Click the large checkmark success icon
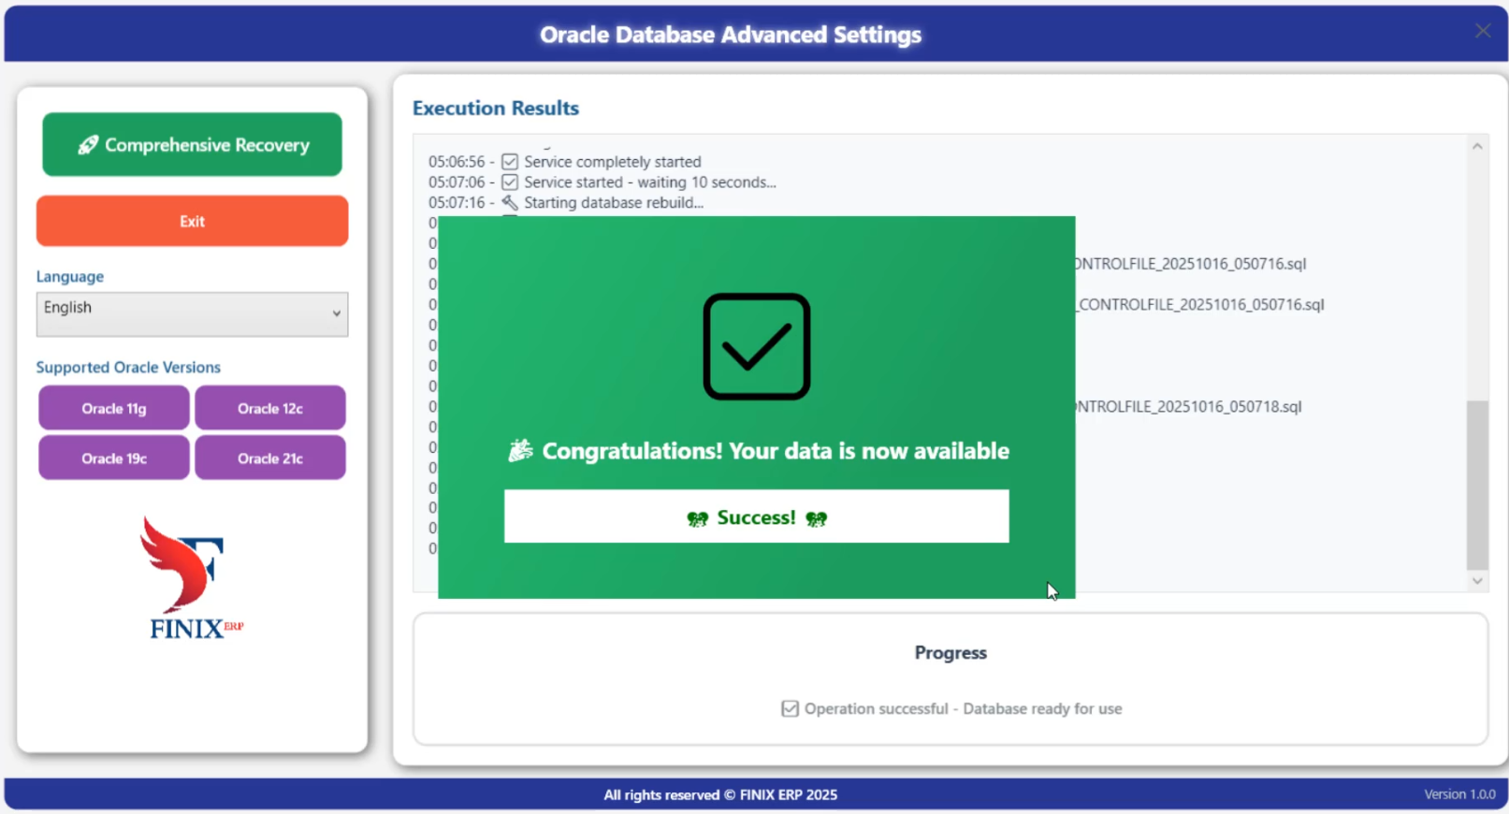Screen dimensions: 1509x814 (756, 346)
